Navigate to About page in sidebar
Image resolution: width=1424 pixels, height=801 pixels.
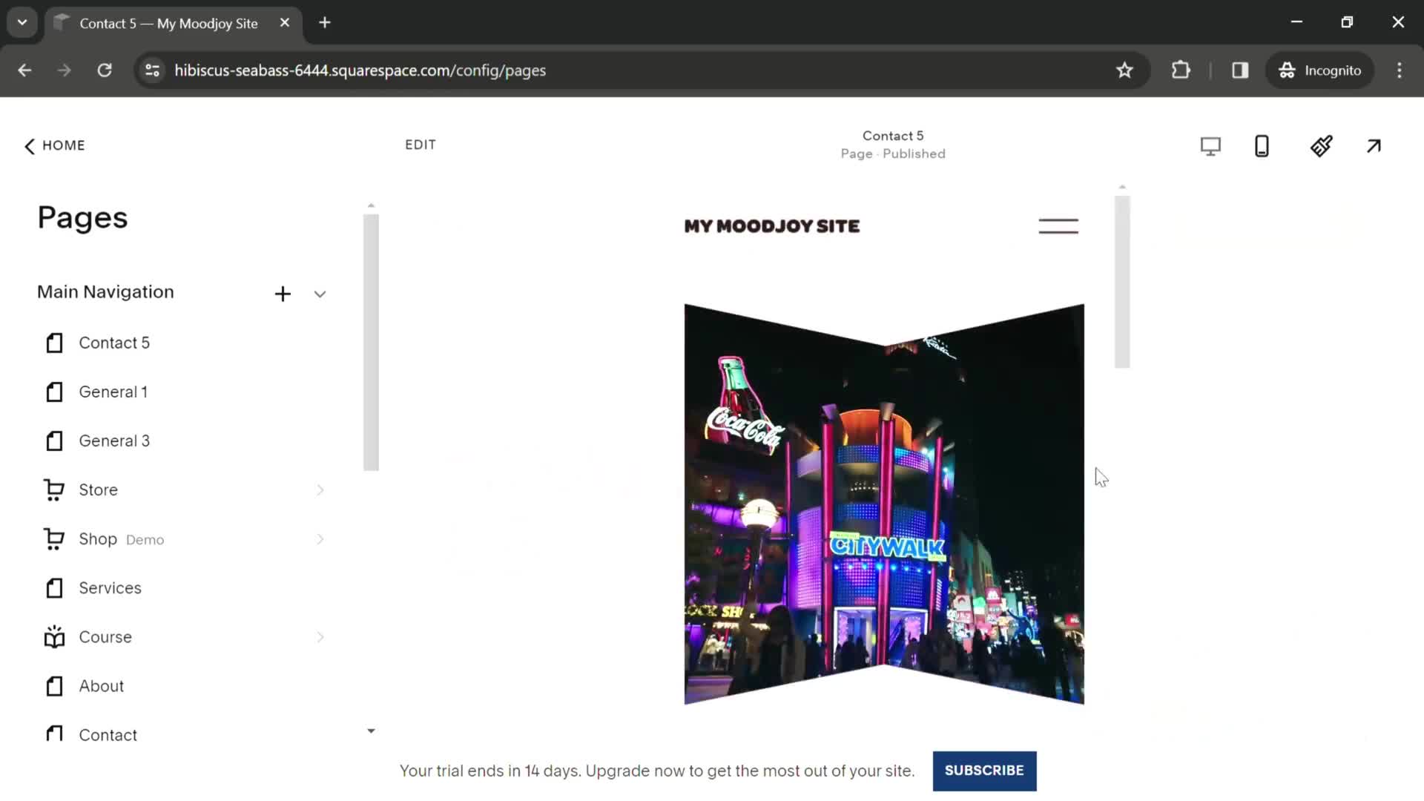(x=101, y=685)
